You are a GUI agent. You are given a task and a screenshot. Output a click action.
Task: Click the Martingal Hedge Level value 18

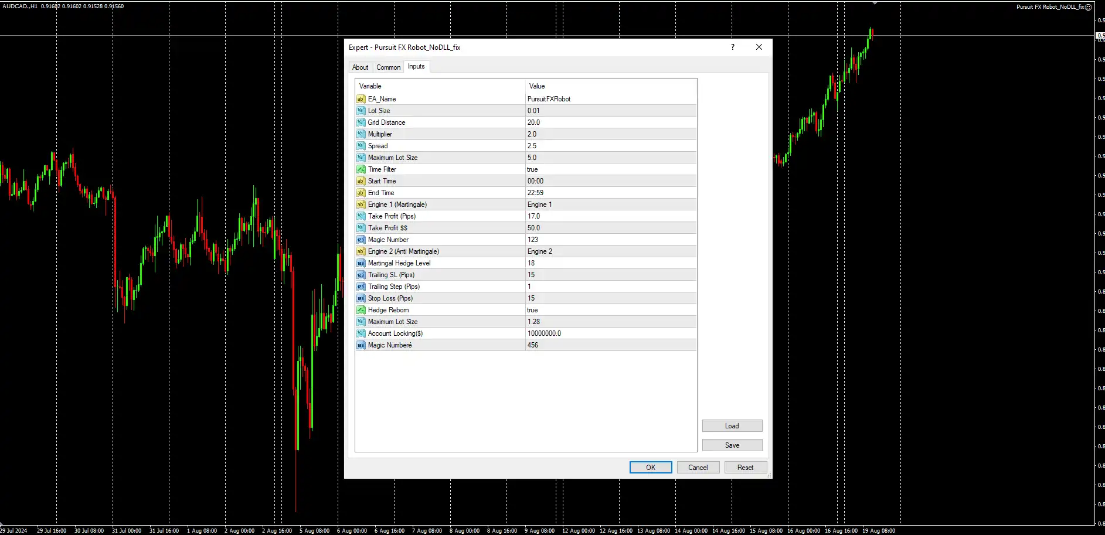[x=531, y=263]
